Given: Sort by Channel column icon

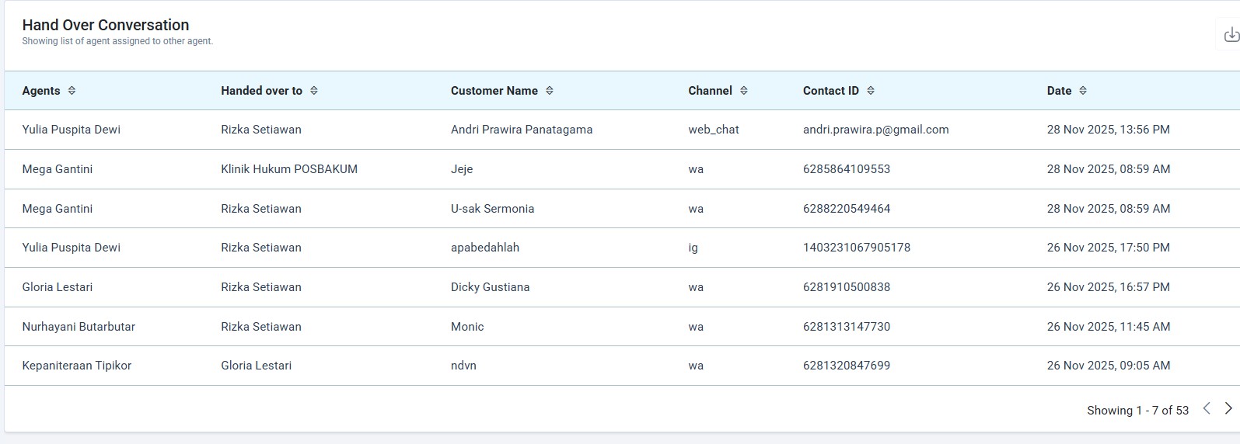Looking at the screenshot, I should click(744, 91).
